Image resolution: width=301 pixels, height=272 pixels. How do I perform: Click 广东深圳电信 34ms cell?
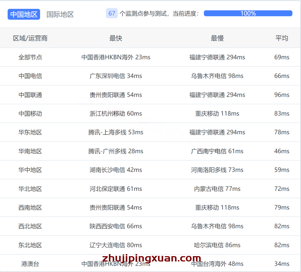point(116,76)
